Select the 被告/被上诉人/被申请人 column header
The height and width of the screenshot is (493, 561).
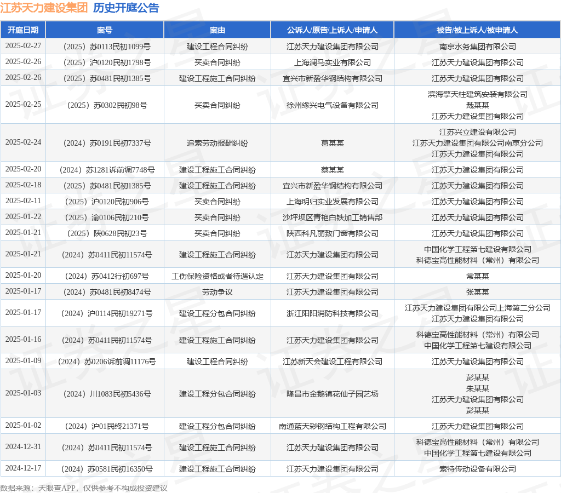click(477, 30)
